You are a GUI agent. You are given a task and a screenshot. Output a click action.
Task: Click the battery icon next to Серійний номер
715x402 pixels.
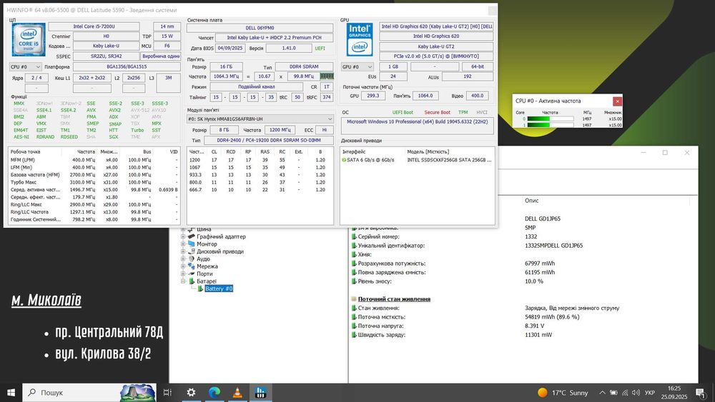(354, 236)
